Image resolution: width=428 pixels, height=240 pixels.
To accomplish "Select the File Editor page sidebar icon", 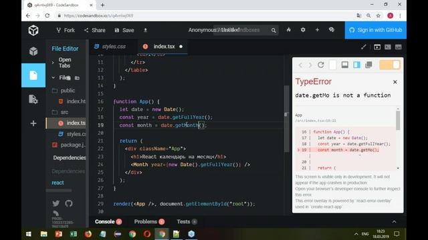I will (x=33, y=75).
